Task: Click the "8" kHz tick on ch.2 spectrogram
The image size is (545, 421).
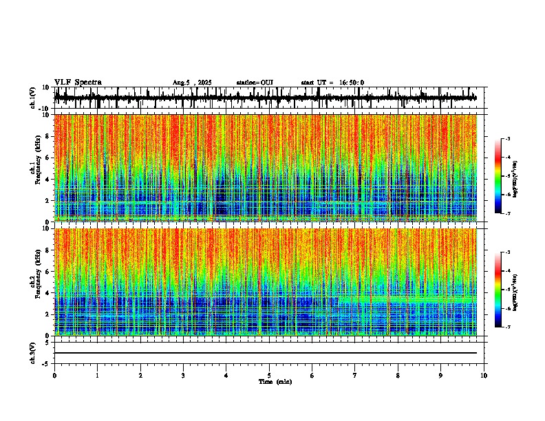Action: click(x=47, y=250)
